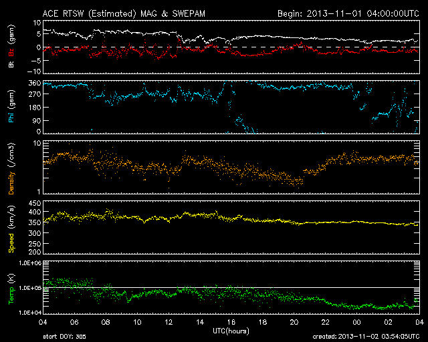
Task: Click the '12' hour tick label
Action: [169, 323]
